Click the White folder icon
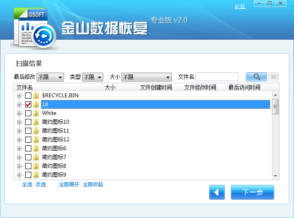The height and width of the screenshot is (218, 294). coord(36,113)
